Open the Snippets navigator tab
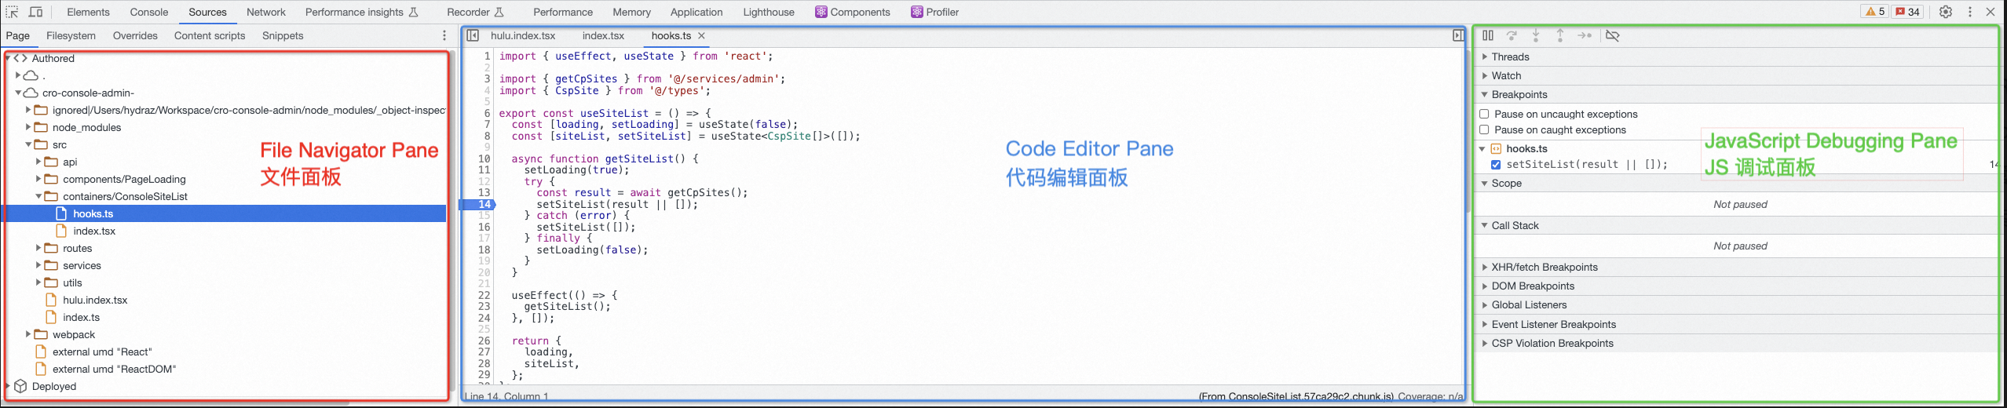This screenshot has width=2007, height=408. pos(283,35)
